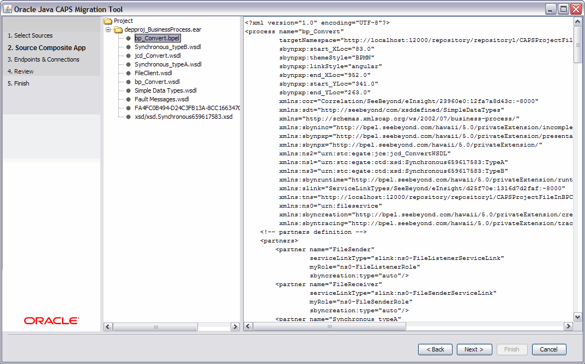Click the bullet icon beside bp_Convert.wsdl
The image size is (585, 364).
(128, 82)
